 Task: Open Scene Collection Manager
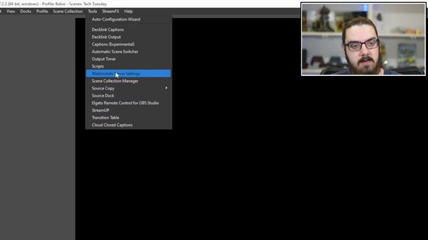tap(128, 81)
